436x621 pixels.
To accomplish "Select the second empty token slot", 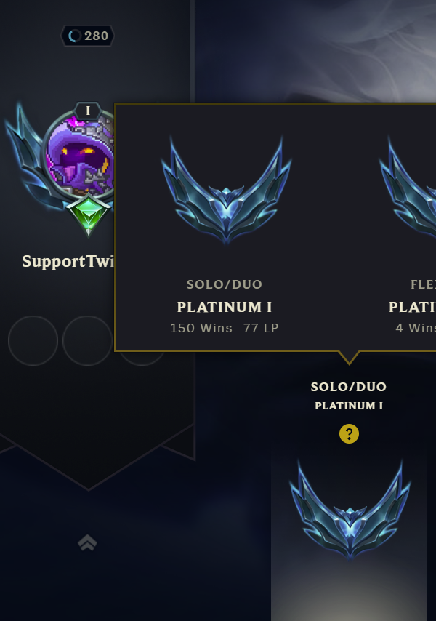I will tap(88, 340).
